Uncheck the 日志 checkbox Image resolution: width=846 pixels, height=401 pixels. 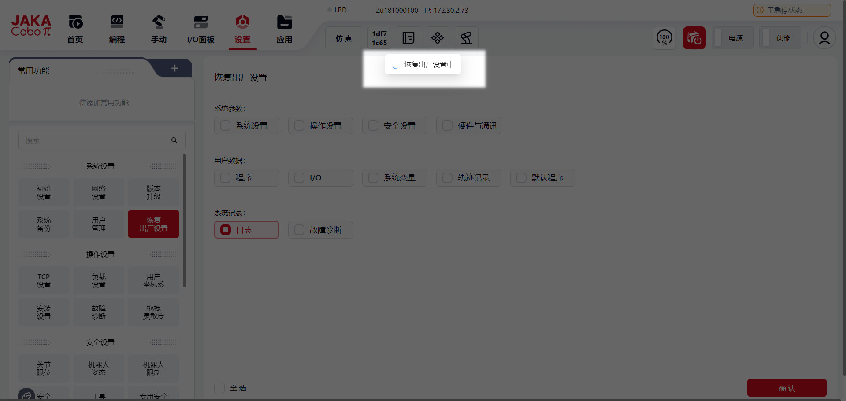click(226, 230)
